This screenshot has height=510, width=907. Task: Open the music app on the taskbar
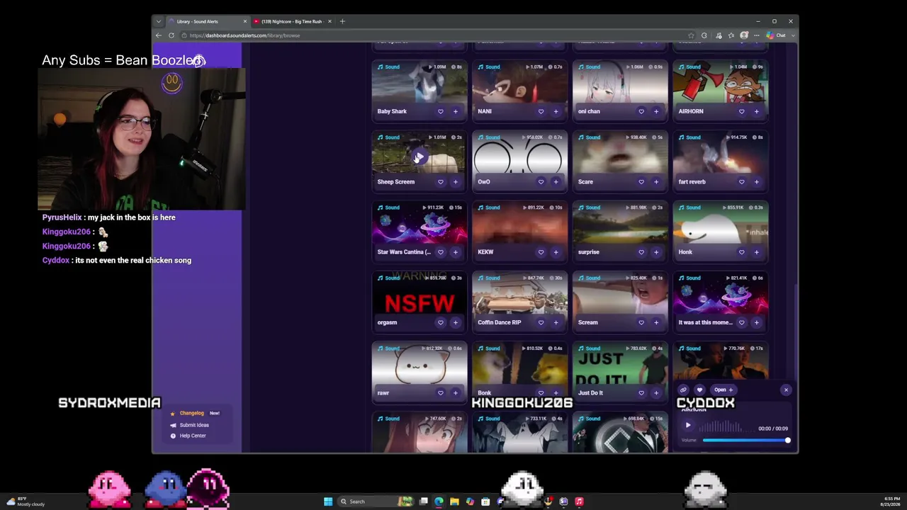[x=579, y=501]
